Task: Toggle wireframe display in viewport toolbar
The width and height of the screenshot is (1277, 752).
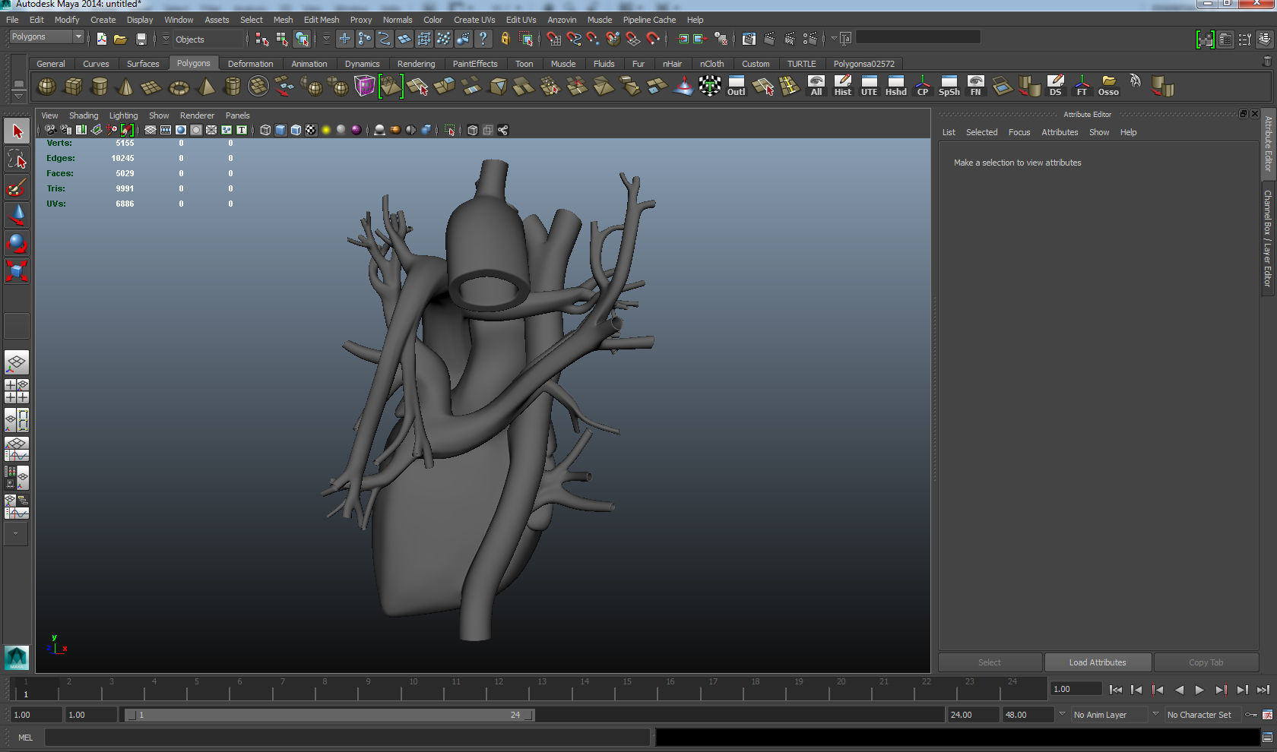Action: pos(265,130)
